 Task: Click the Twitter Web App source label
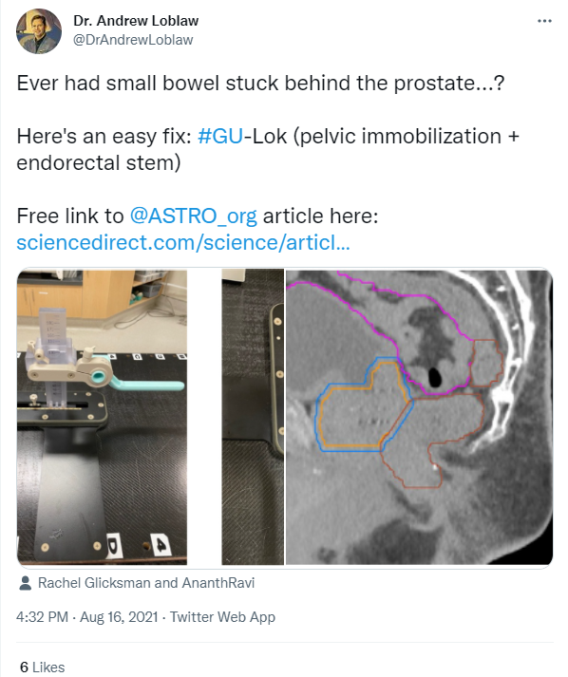(222, 616)
